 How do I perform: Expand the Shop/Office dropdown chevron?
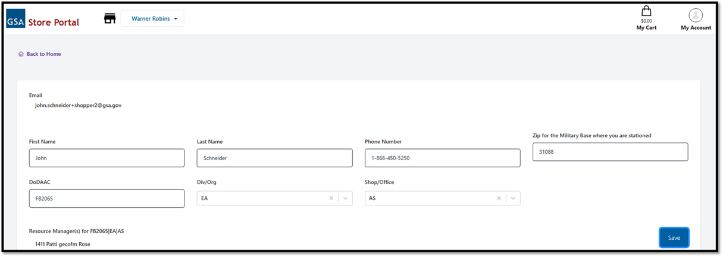513,198
